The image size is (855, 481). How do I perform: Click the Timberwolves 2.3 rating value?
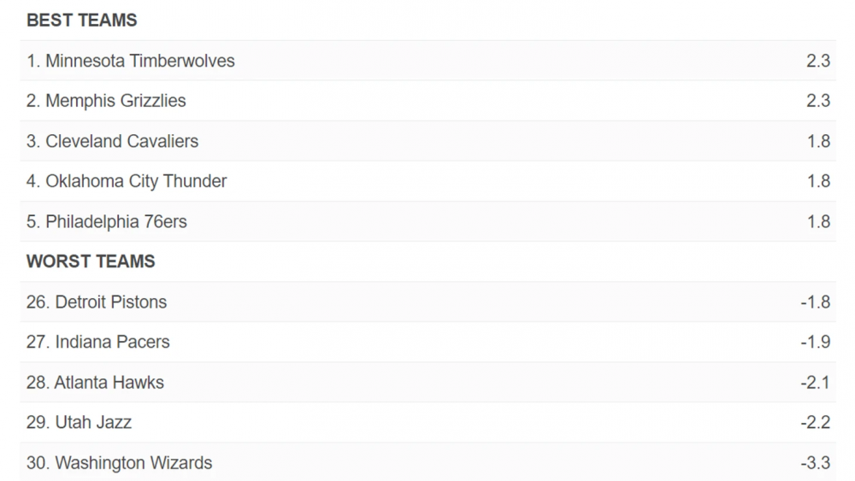pos(817,61)
